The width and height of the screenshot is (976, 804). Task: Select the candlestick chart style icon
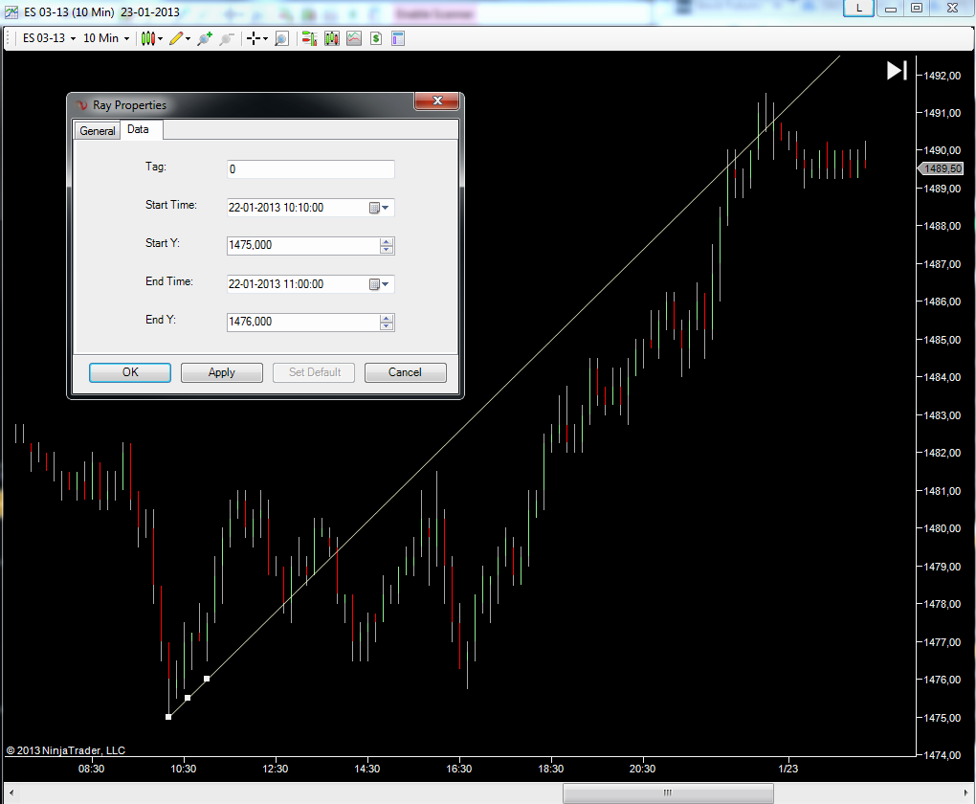[147, 38]
